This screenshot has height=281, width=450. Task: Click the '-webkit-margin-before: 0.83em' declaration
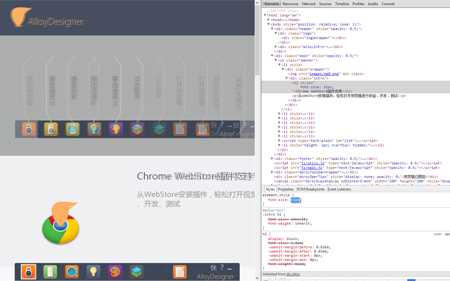point(299,247)
